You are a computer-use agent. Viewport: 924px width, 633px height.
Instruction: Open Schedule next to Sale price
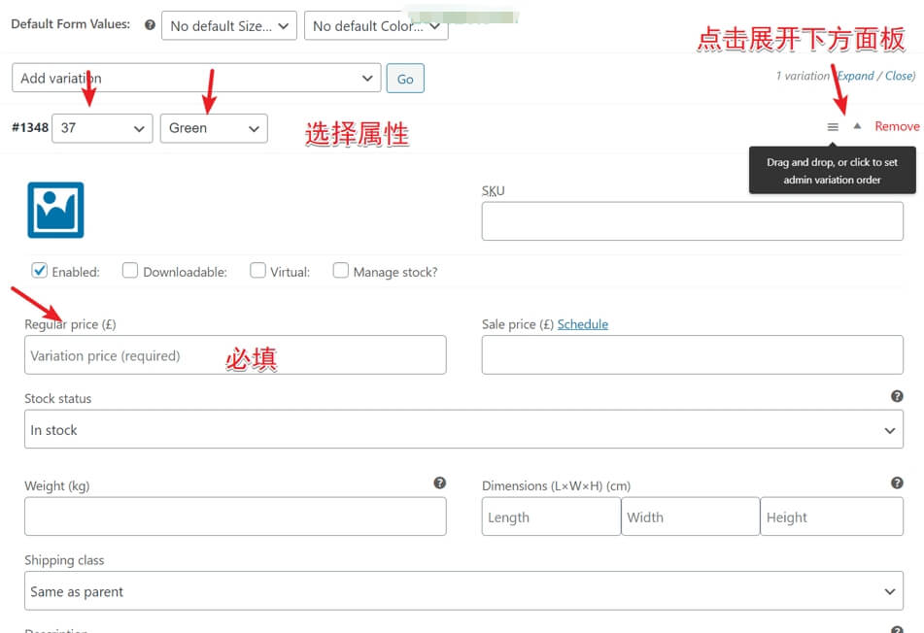(583, 324)
